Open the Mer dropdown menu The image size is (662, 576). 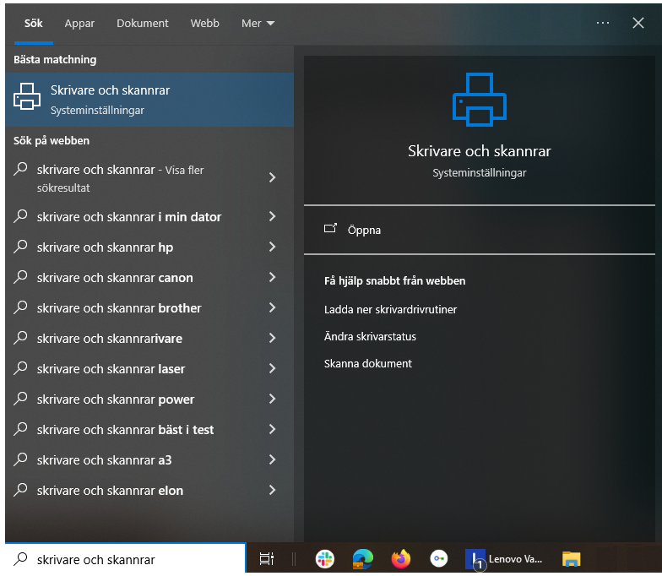258,24
